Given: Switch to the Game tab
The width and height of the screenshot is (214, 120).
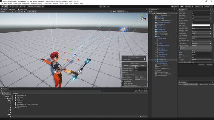Looking at the screenshot, I should click(x=12, y=9).
